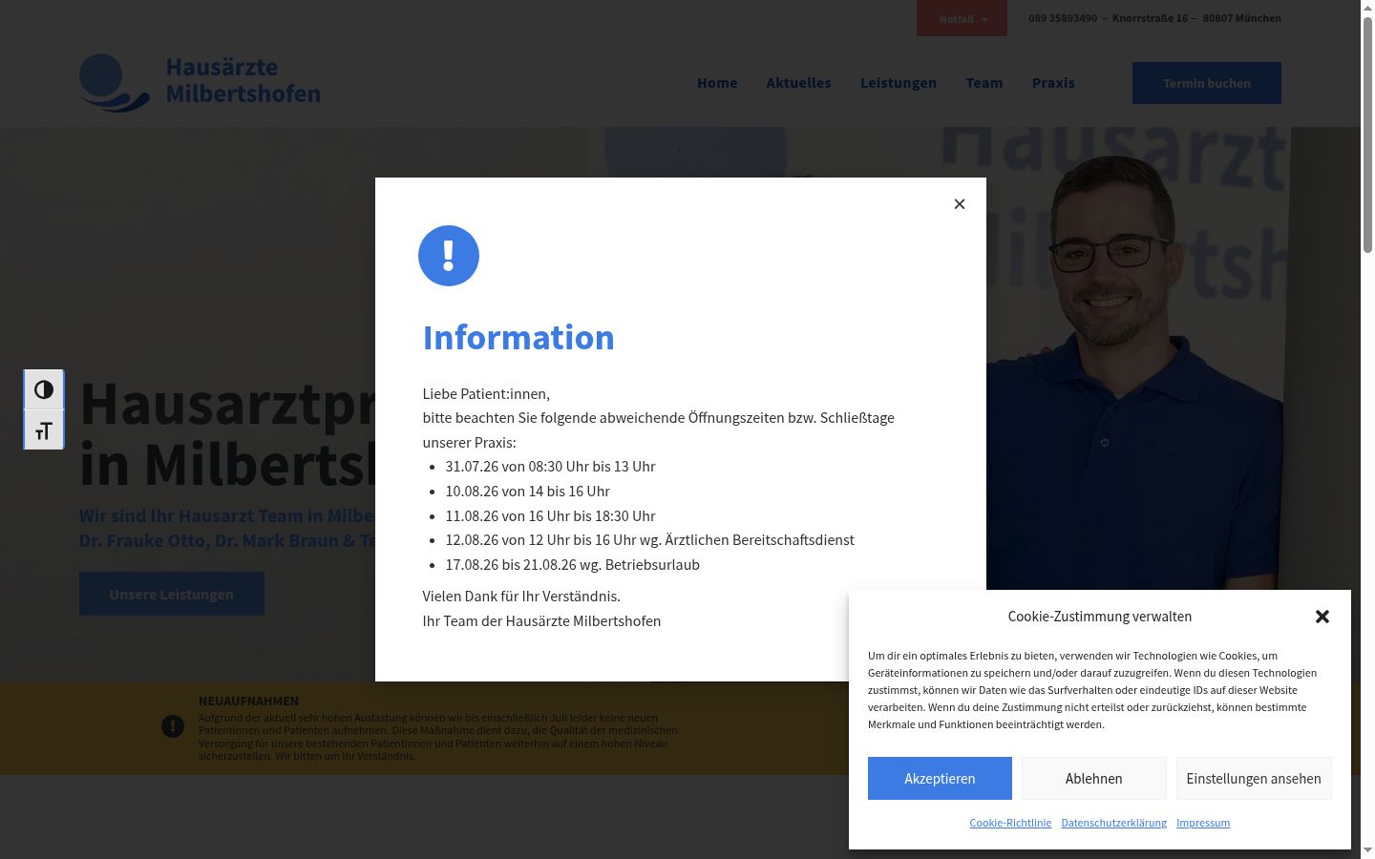The width and height of the screenshot is (1375, 859).
Task: Open the Cookie-Richtlinie link
Action: coord(1010,823)
